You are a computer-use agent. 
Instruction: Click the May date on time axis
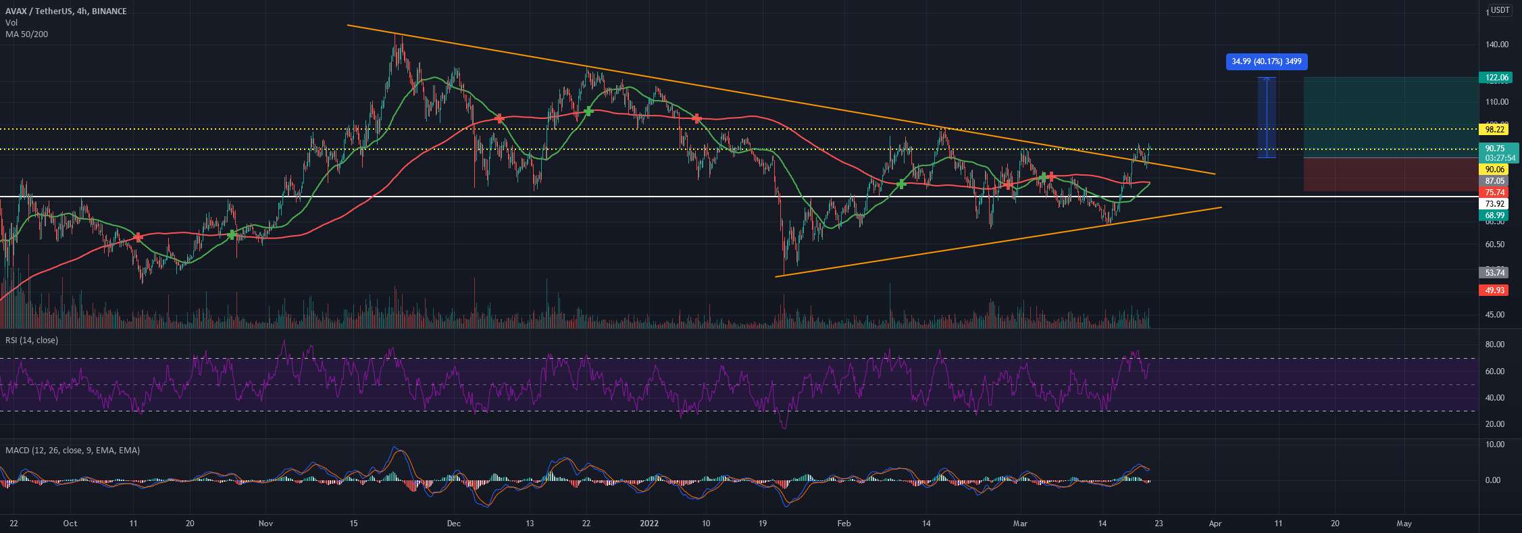point(1404,524)
